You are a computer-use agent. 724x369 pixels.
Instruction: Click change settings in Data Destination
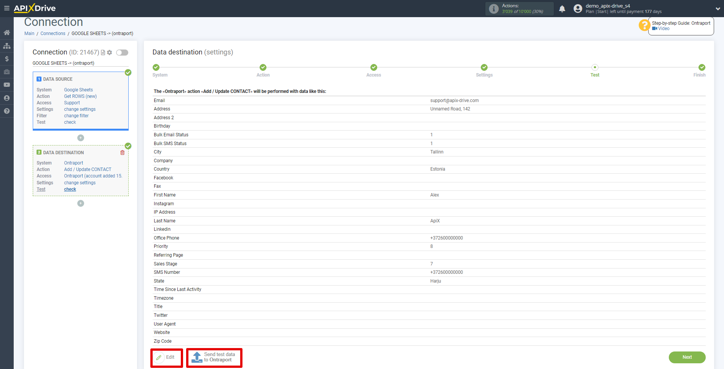(x=80, y=183)
